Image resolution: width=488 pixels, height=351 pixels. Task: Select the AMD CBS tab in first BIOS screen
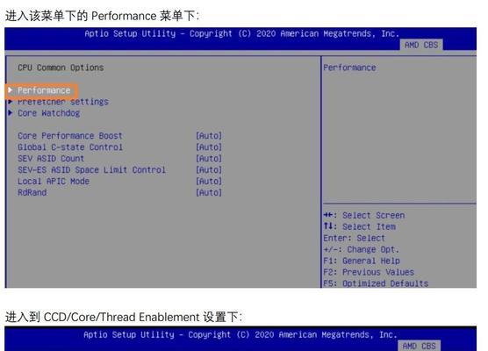click(x=421, y=45)
